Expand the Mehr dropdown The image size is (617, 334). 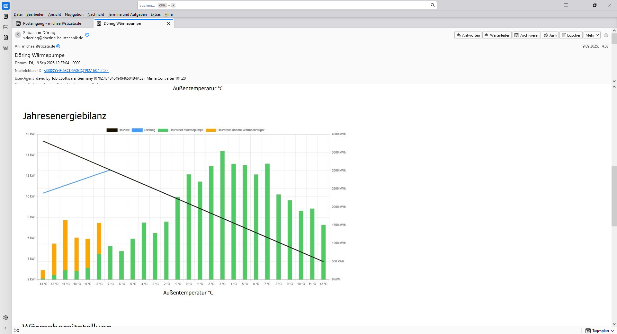click(592, 35)
